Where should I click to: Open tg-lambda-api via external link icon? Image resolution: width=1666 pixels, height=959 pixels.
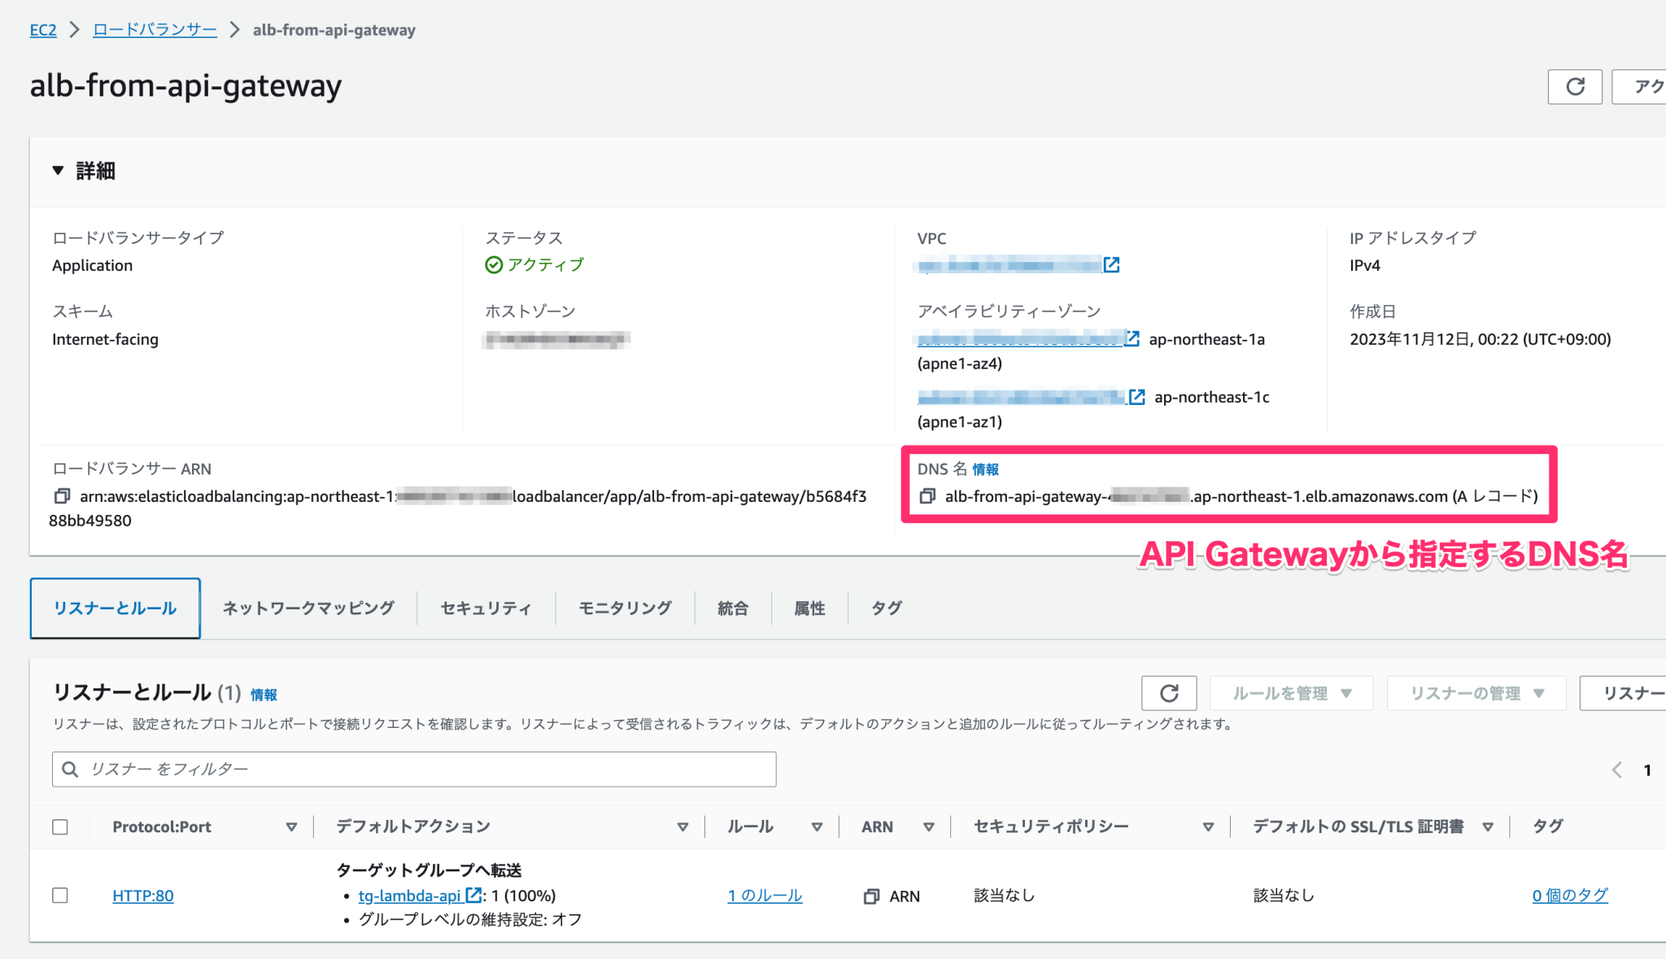coord(474,896)
